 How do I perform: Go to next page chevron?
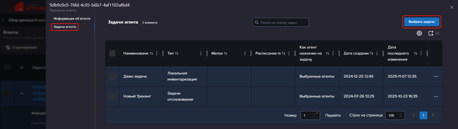point(433,115)
